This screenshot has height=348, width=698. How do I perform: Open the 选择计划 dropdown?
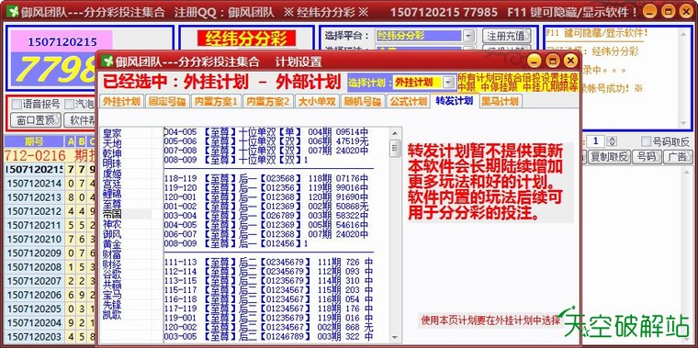click(x=449, y=83)
